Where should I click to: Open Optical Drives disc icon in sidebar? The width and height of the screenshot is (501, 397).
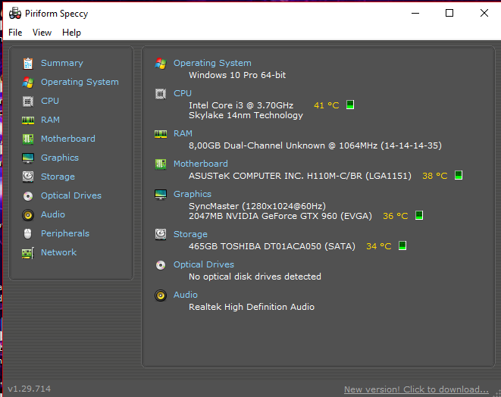(x=28, y=195)
